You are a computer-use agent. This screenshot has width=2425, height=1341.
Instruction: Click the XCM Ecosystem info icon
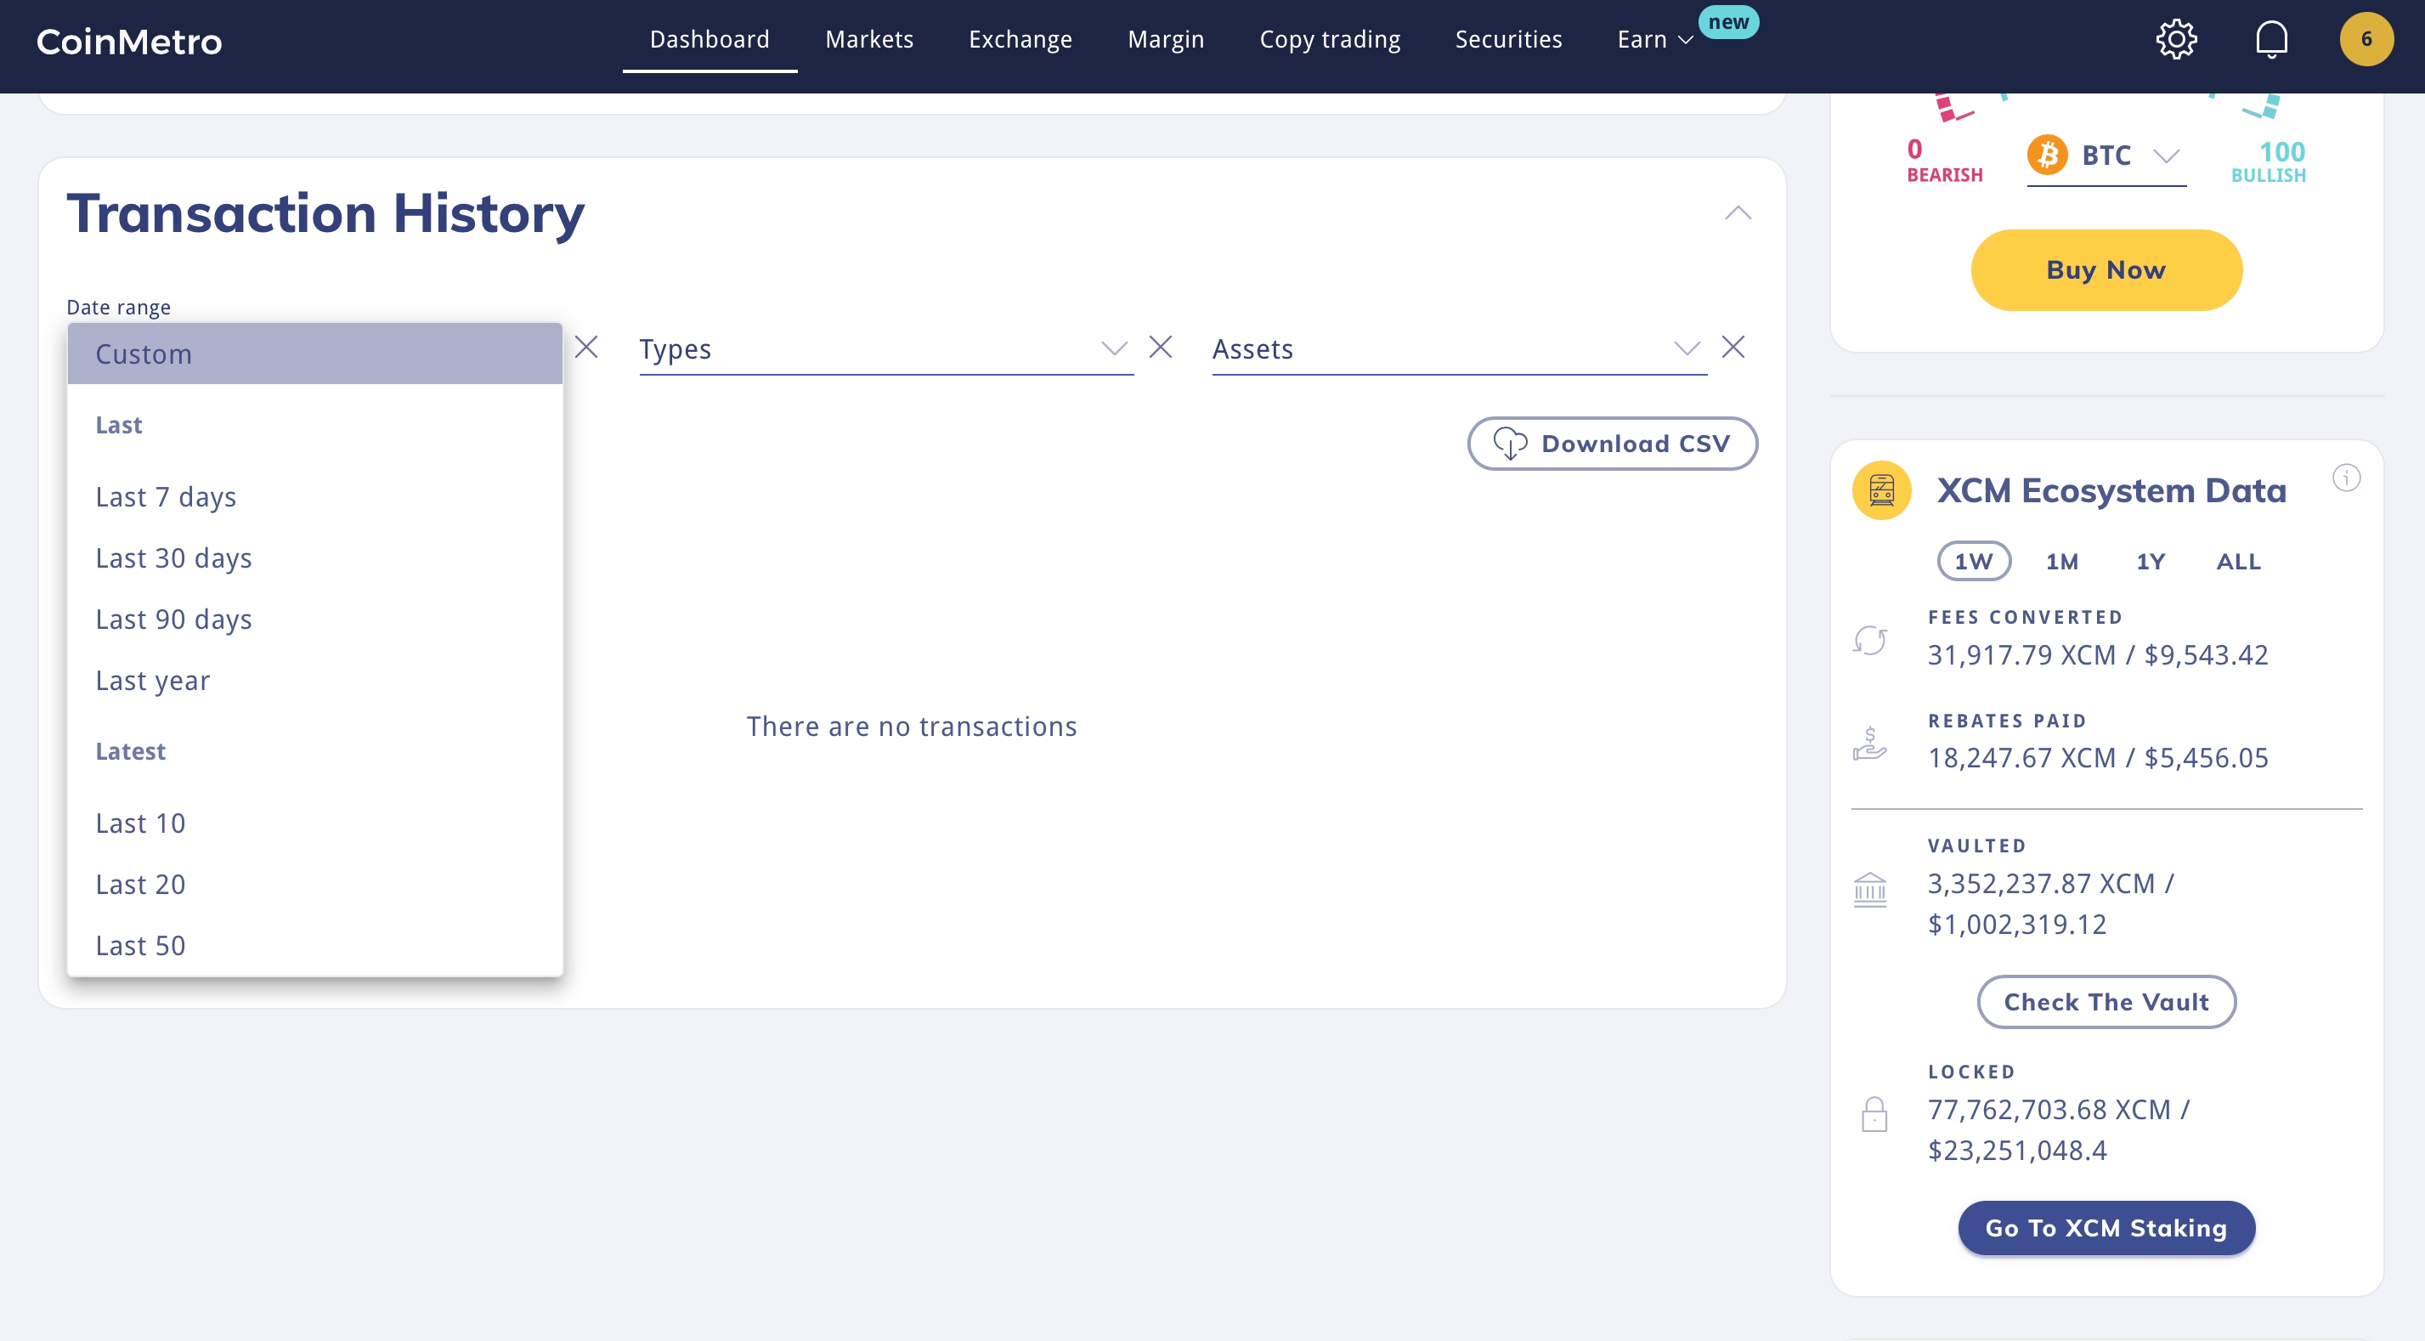(x=2346, y=478)
